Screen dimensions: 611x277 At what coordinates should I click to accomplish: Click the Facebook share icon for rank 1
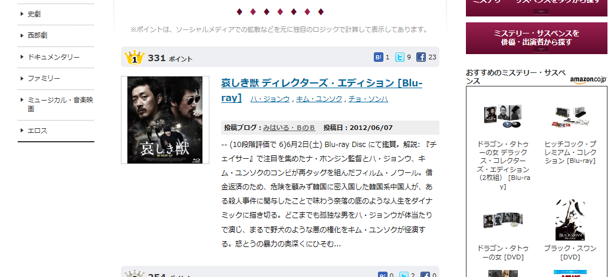pyautogui.click(x=421, y=57)
